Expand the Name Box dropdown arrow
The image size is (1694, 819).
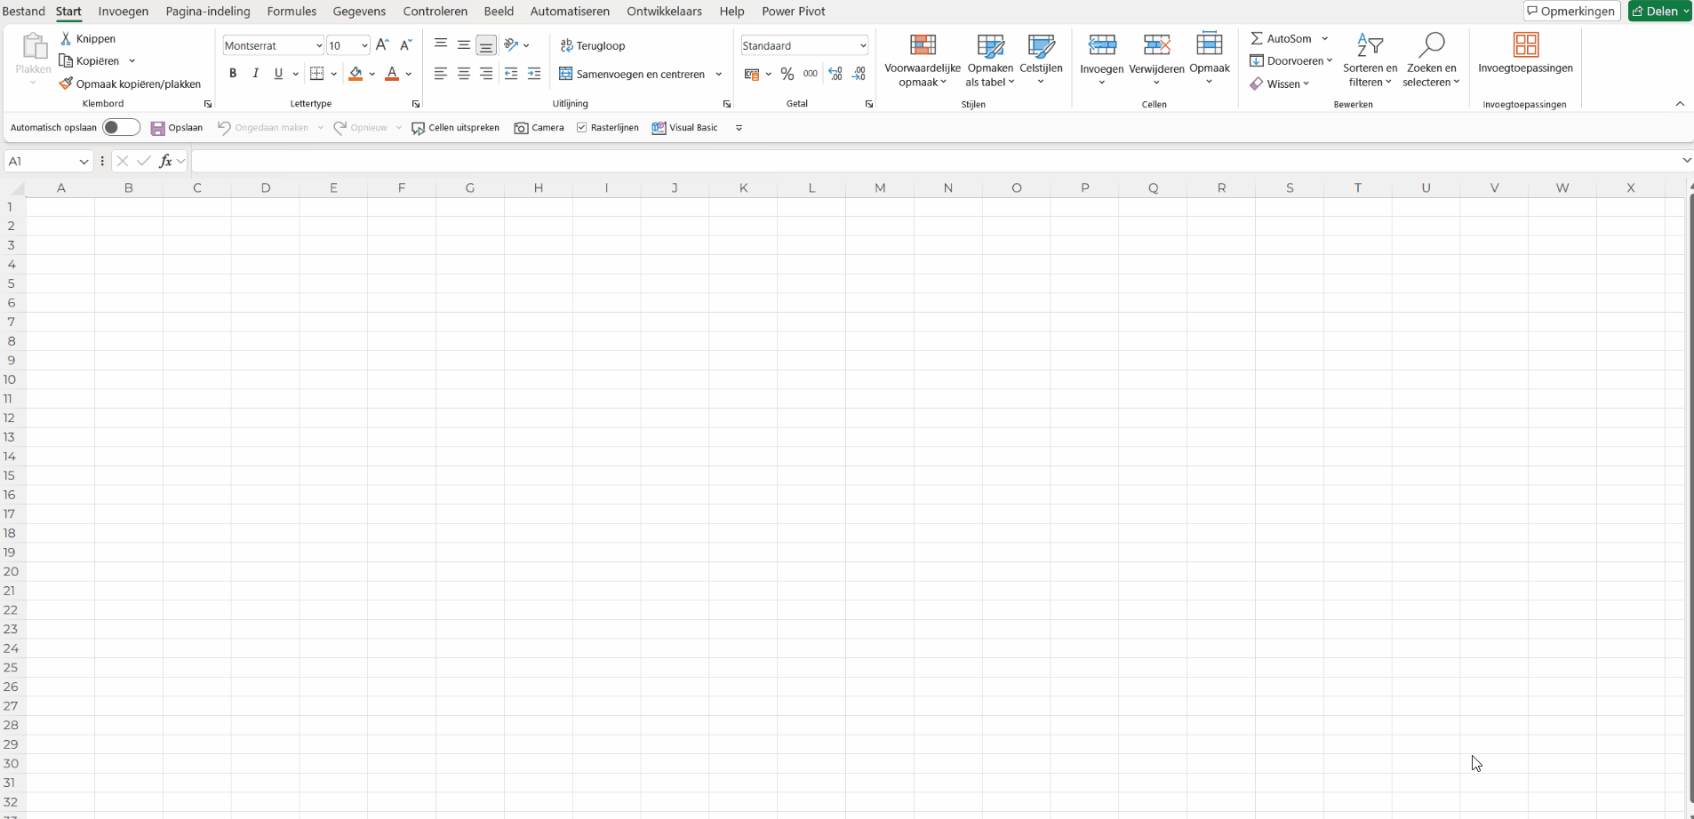[x=84, y=161]
